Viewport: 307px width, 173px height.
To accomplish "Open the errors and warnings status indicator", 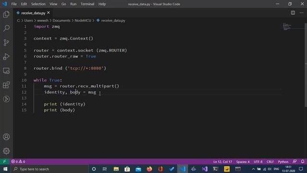I will (x=18, y=161).
